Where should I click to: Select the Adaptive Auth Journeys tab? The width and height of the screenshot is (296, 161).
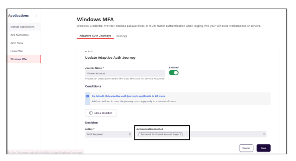(x=95, y=36)
